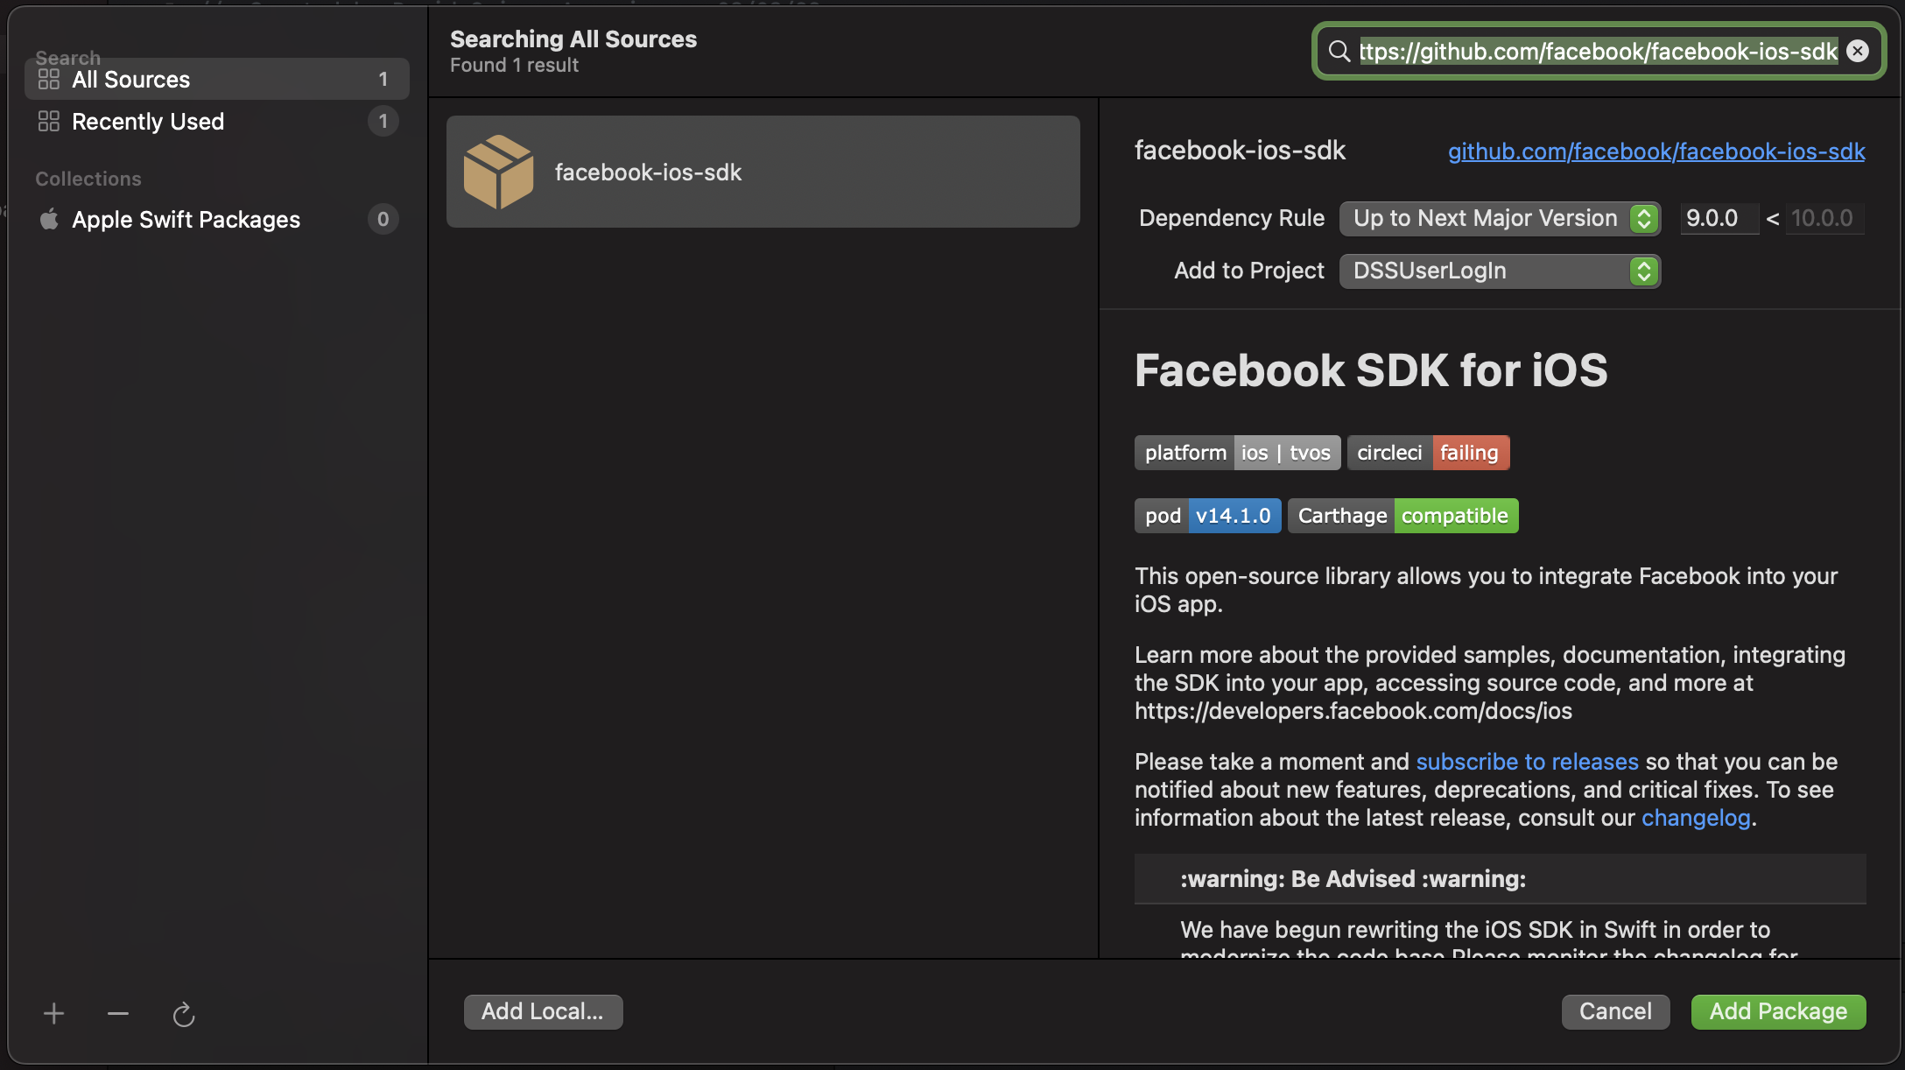Click the ':warning: Be Advised :warning:' heading
1905x1070 pixels.
point(1353,879)
